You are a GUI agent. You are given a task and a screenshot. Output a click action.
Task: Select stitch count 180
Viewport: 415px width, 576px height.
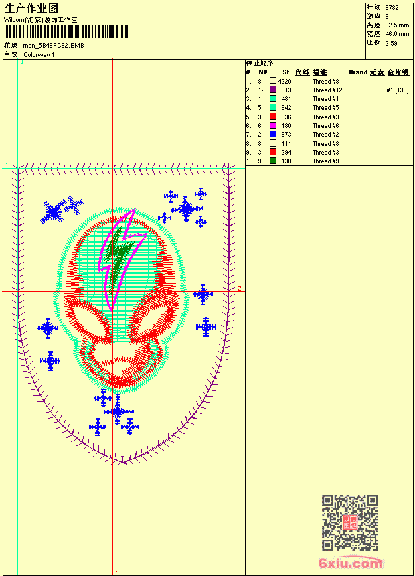[286, 126]
